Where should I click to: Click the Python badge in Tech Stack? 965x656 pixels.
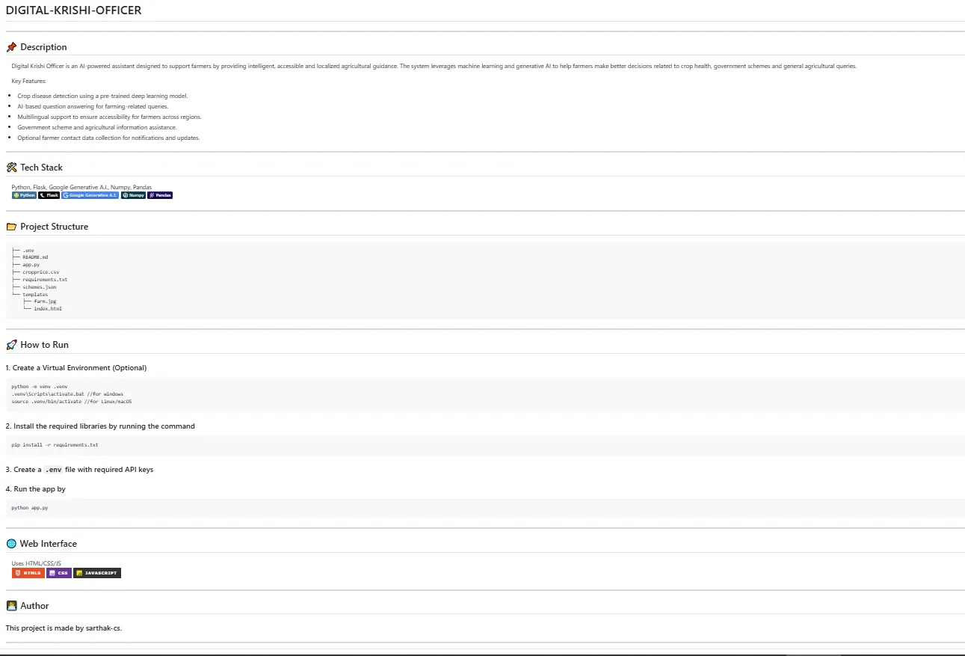click(23, 194)
